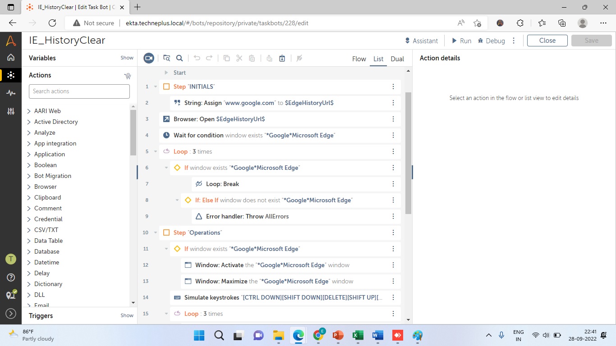616x346 pixels.
Task: Show the Variables panel
Action: click(x=127, y=58)
